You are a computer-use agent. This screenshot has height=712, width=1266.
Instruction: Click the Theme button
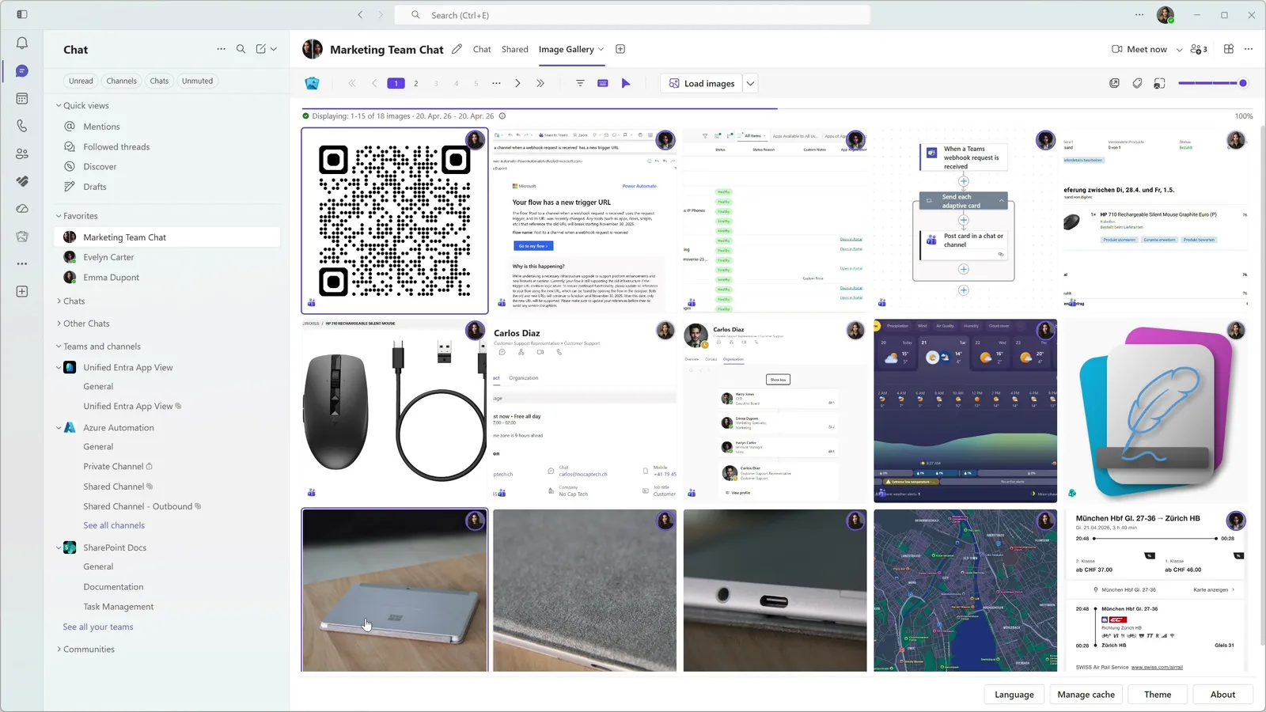pos(1158,695)
